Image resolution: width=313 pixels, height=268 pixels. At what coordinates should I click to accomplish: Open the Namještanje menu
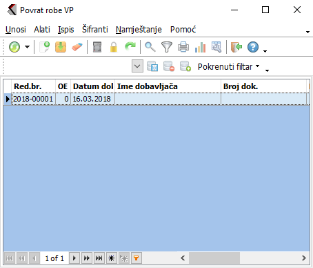click(x=139, y=30)
